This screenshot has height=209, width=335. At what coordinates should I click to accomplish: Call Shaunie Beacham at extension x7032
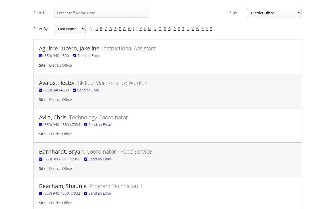coord(62,193)
